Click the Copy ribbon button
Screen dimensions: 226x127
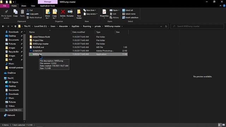pos(16,13)
